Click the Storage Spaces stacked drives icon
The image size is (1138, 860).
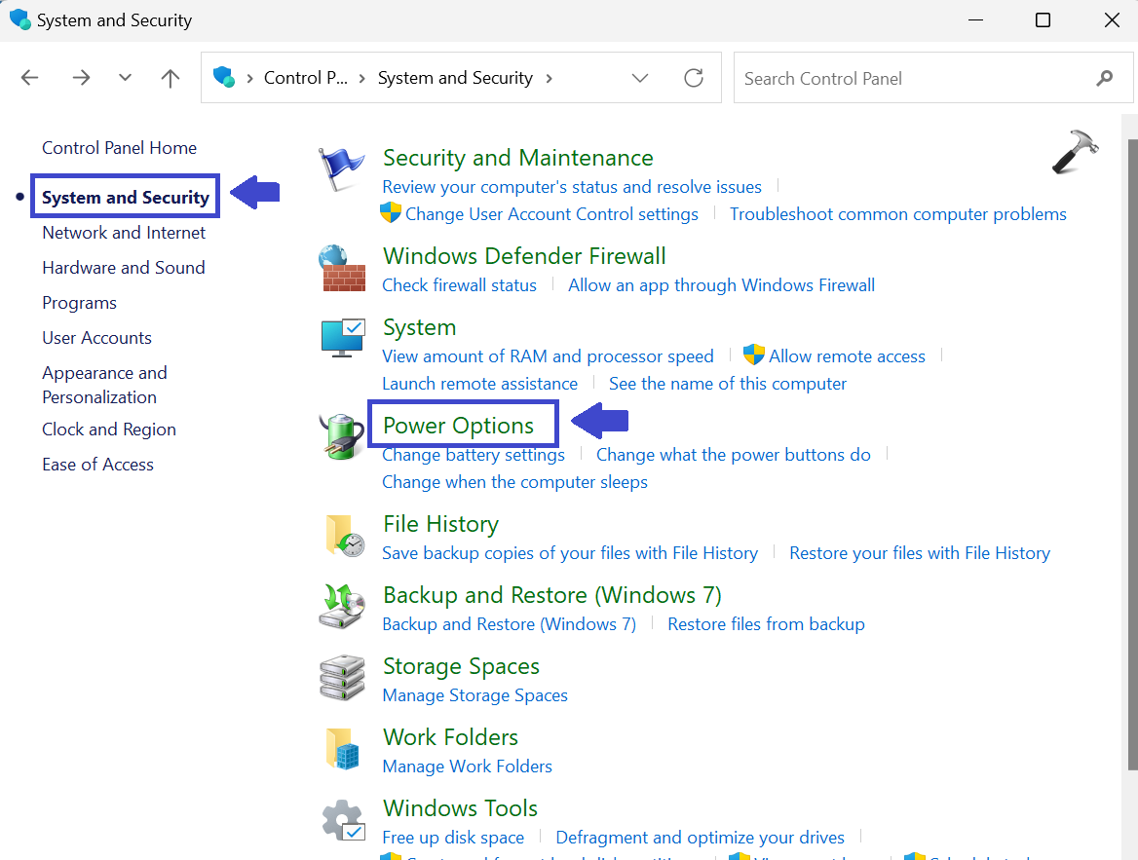coord(342,678)
